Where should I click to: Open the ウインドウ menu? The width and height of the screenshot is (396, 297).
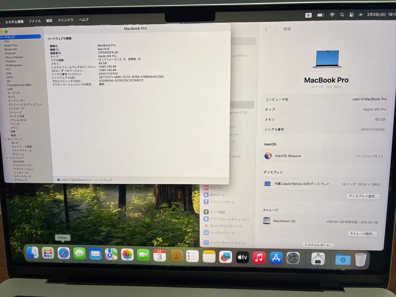click(x=65, y=20)
